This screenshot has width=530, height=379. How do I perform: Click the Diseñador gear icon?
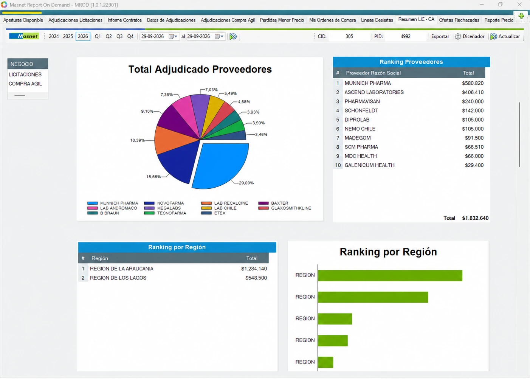pyautogui.click(x=458, y=37)
